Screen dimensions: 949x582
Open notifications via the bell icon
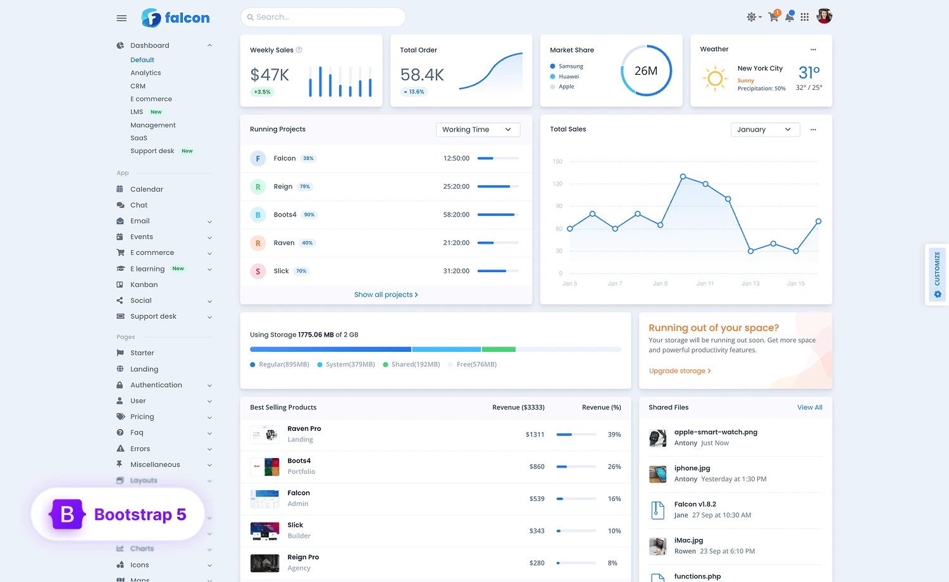point(790,17)
